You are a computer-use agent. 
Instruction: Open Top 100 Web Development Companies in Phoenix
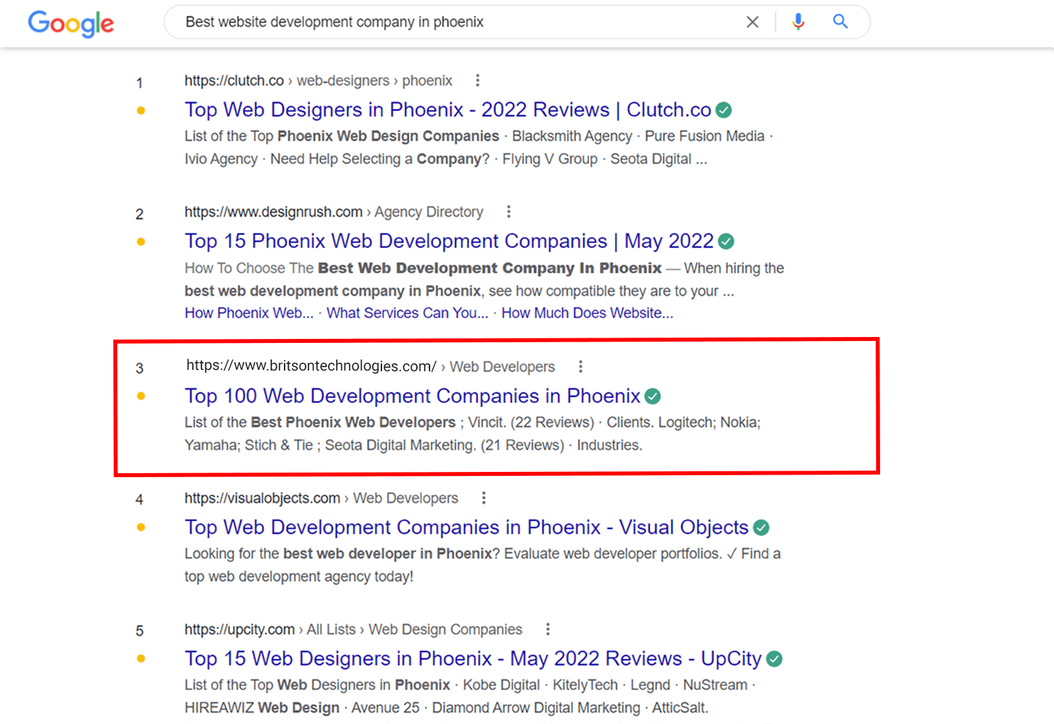coord(412,396)
